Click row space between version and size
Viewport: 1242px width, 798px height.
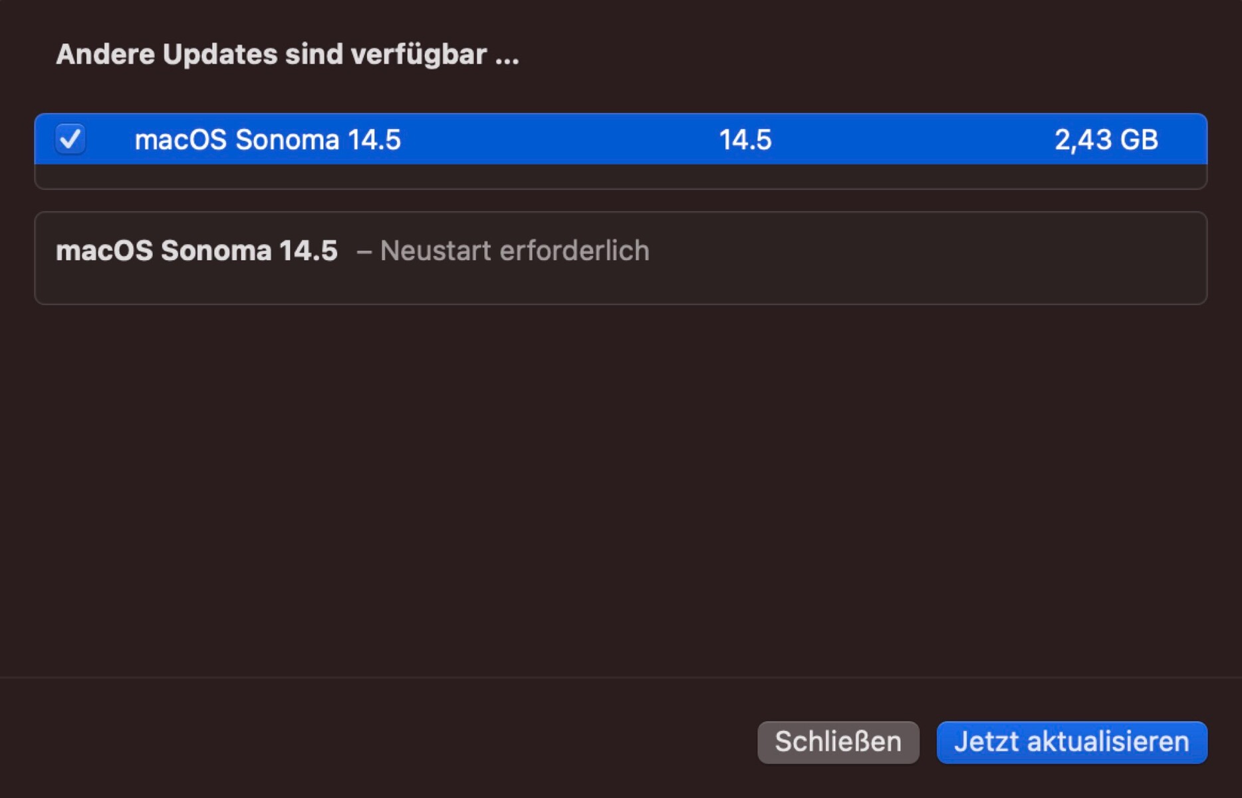(x=911, y=140)
